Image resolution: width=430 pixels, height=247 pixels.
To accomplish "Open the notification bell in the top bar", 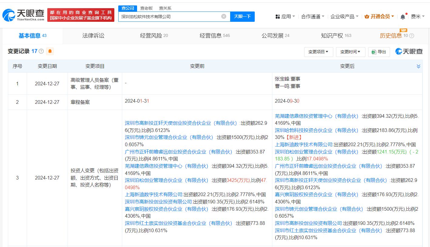I will coord(403,17).
